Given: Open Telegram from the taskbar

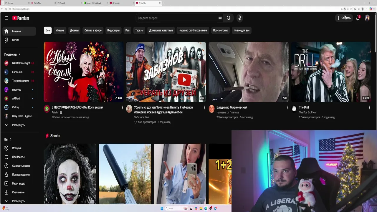Looking at the screenshot, I should point(216,208).
